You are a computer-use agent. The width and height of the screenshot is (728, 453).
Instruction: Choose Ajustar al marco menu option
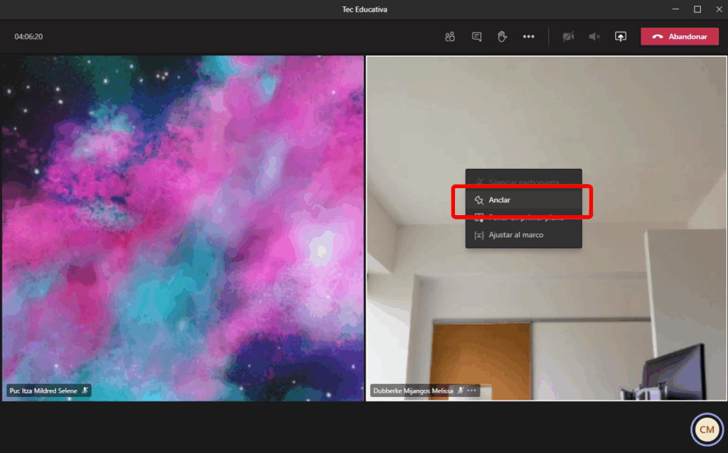[x=515, y=235]
